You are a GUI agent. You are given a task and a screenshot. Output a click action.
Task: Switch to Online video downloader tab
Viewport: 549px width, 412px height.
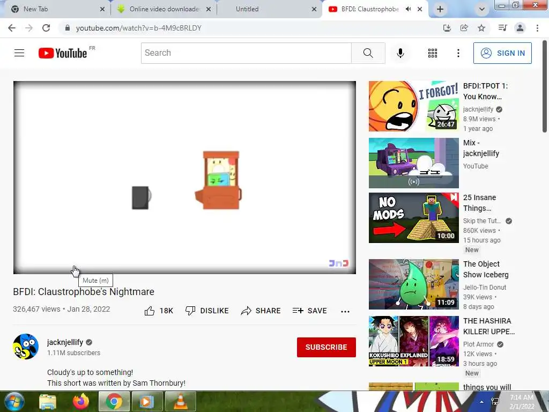pos(165,9)
